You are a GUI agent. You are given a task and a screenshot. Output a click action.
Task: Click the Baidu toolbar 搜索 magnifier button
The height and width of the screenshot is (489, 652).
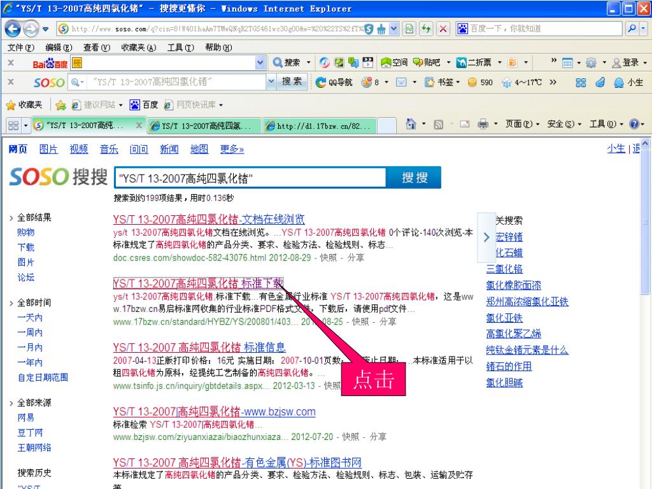point(287,62)
